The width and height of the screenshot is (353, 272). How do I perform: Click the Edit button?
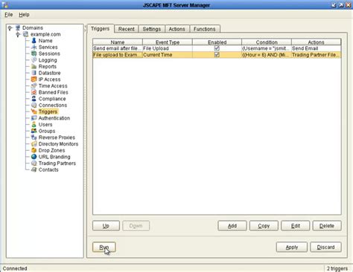click(296, 226)
